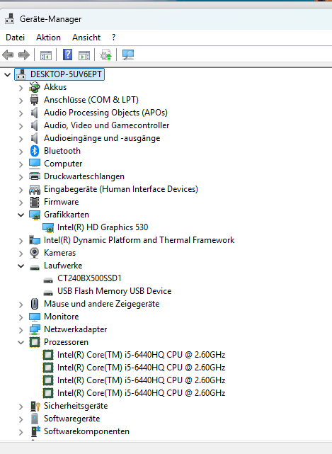Image resolution: width=332 pixels, height=454 pixels.
Task: Open the Datei menu
Action: pyautogui.click(x=16, y=38)
